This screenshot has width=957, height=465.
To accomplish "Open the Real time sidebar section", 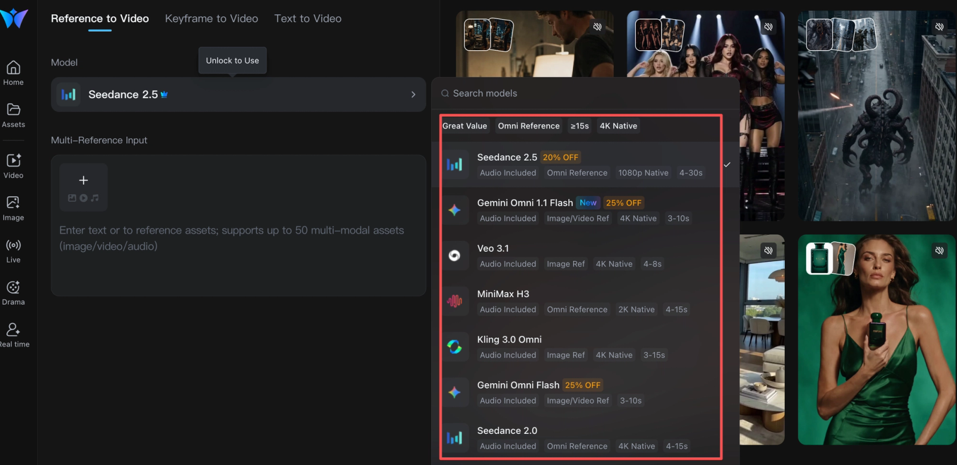I will (x=13, y=336).
